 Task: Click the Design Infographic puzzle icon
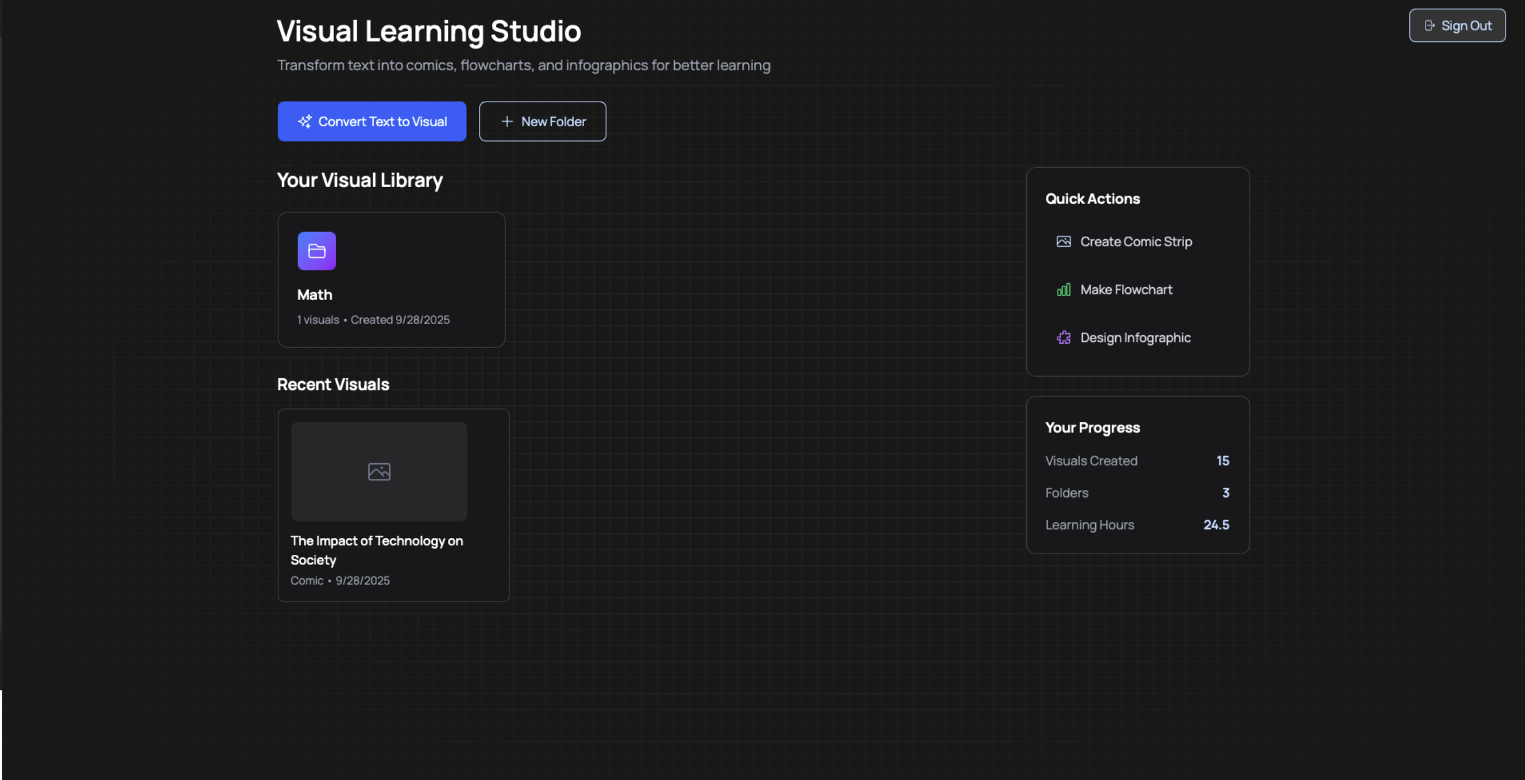[x=1063, y=337]
